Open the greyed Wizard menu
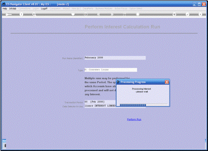 (66, 8)
